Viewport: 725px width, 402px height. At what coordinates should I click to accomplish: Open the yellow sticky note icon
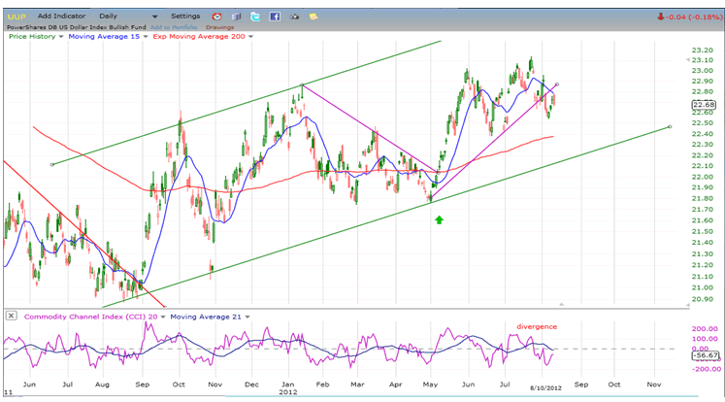(x=316, y=17)
